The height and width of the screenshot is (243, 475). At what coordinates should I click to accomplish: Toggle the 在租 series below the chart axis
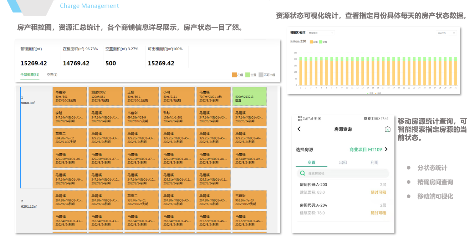[378, 93]
